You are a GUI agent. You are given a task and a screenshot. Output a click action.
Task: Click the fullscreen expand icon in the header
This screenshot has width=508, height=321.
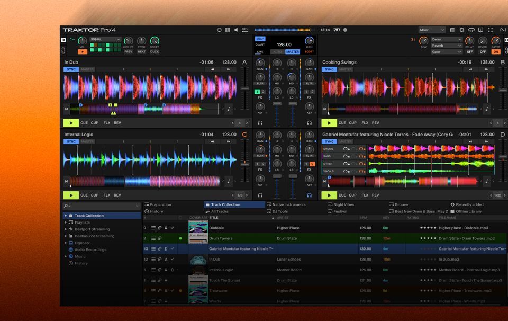(x=491, y=30)
